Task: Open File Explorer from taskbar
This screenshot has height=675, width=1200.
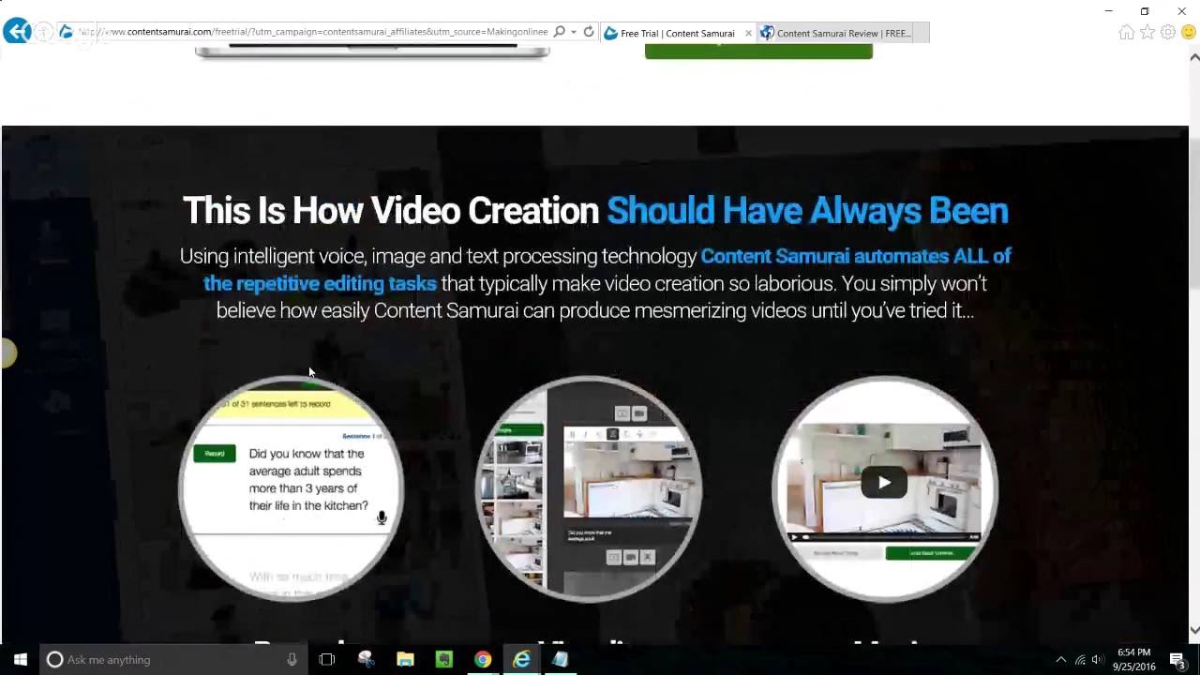Action: pyautogui.click(x=405, y=660)
